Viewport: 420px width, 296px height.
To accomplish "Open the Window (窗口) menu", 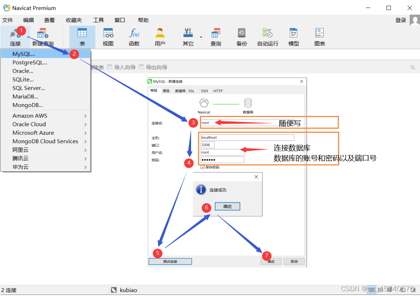I will pos(120,20).
